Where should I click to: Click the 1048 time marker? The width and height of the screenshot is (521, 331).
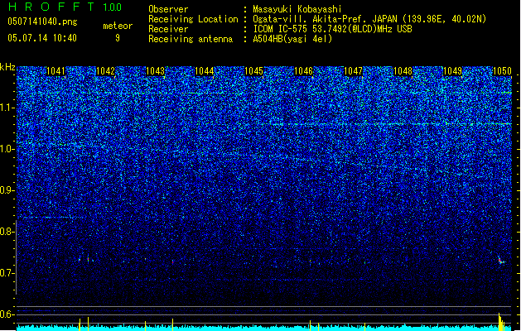403,71
